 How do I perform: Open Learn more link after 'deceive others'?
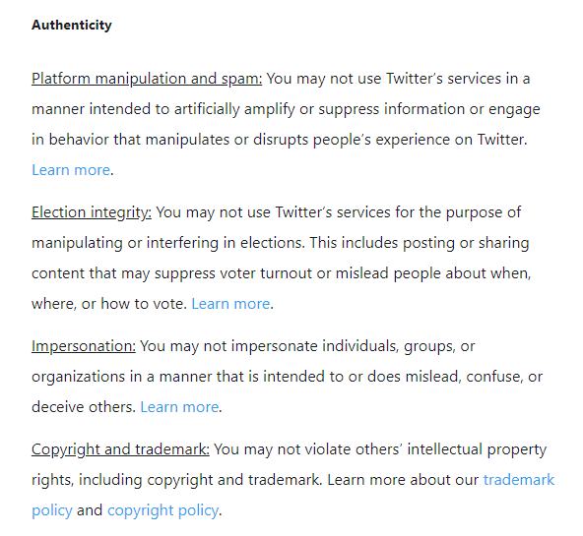[179, 407]
